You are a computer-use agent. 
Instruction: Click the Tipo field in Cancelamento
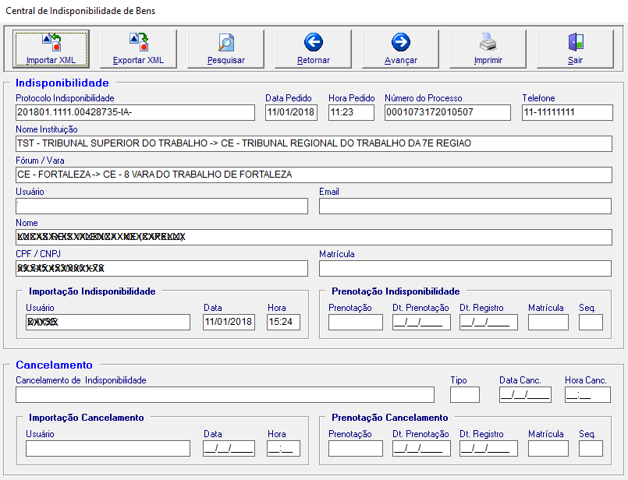pyautogui.click(x=465, y=395)
